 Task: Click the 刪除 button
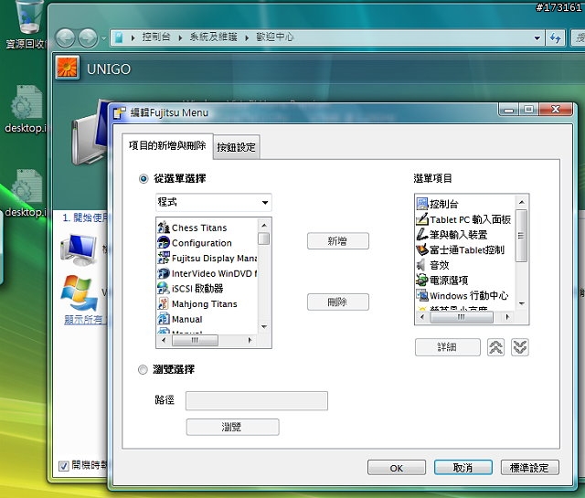click(x=338, y=302)
